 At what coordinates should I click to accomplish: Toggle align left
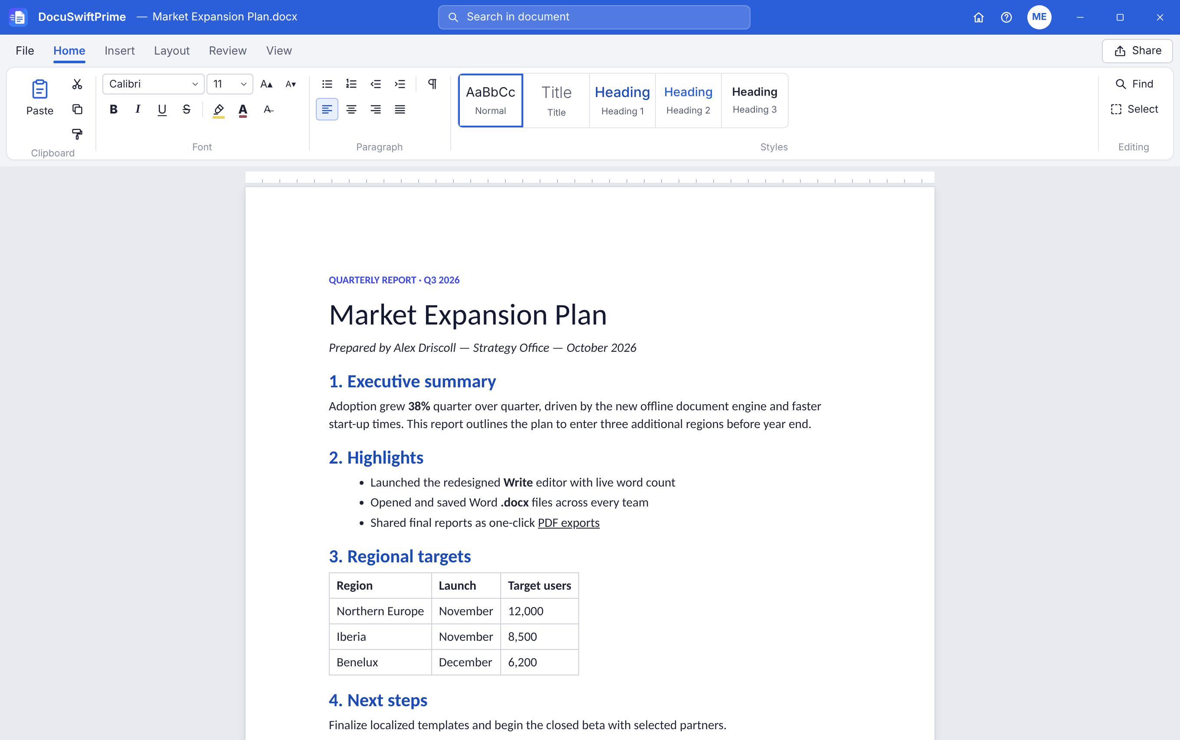pos(327,109)
